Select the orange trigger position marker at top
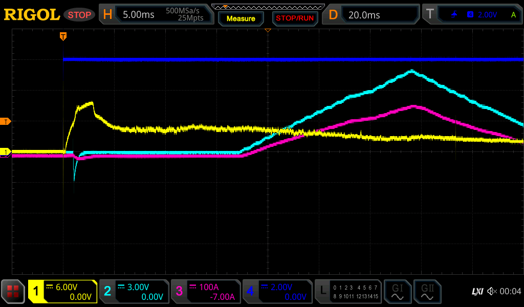Viewport: 524px width, 307px height. [x=63, y=36]
